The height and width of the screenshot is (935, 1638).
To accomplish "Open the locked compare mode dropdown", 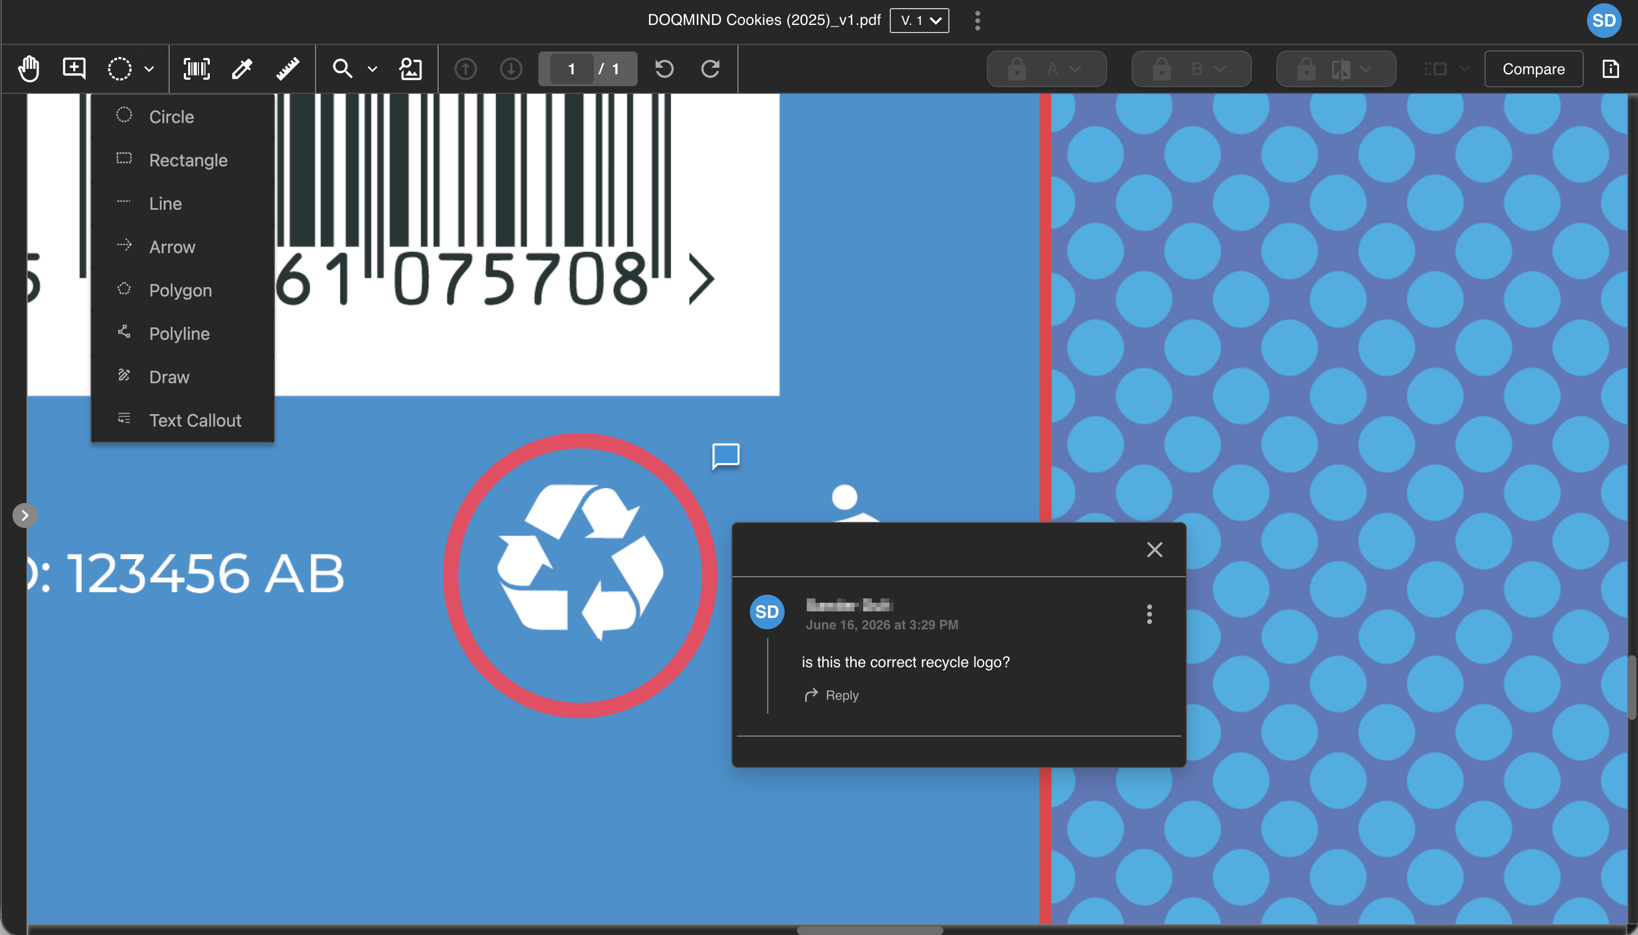I will point(1336,69).
